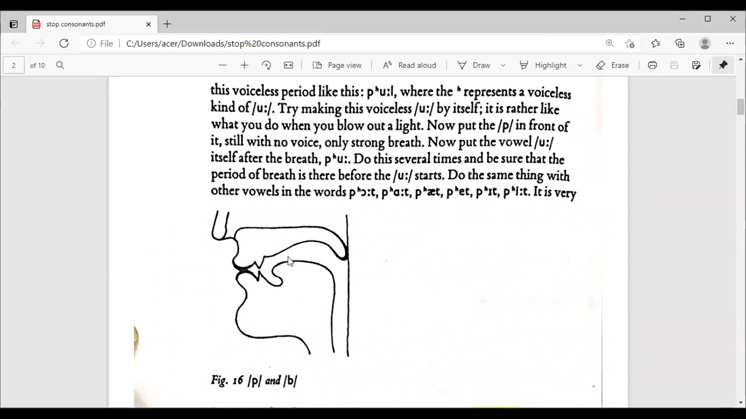Expand the Highlight color dropdown

579,65
